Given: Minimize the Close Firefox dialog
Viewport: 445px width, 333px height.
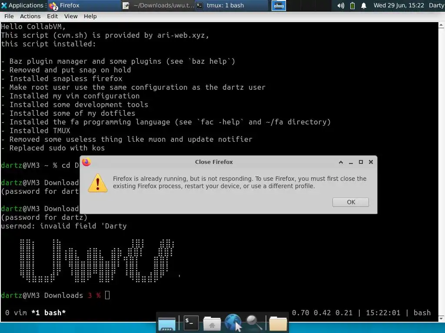Looking at the screenshot, I should click(x=351, y=162).
